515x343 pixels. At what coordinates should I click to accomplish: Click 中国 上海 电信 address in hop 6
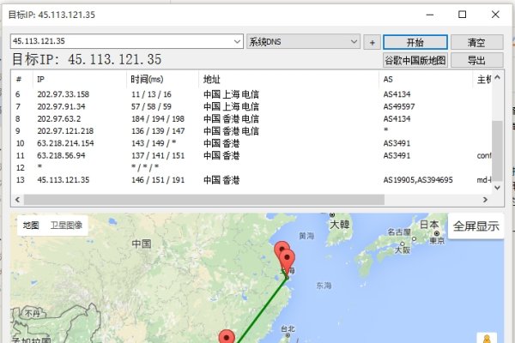(x=231, y=94)
